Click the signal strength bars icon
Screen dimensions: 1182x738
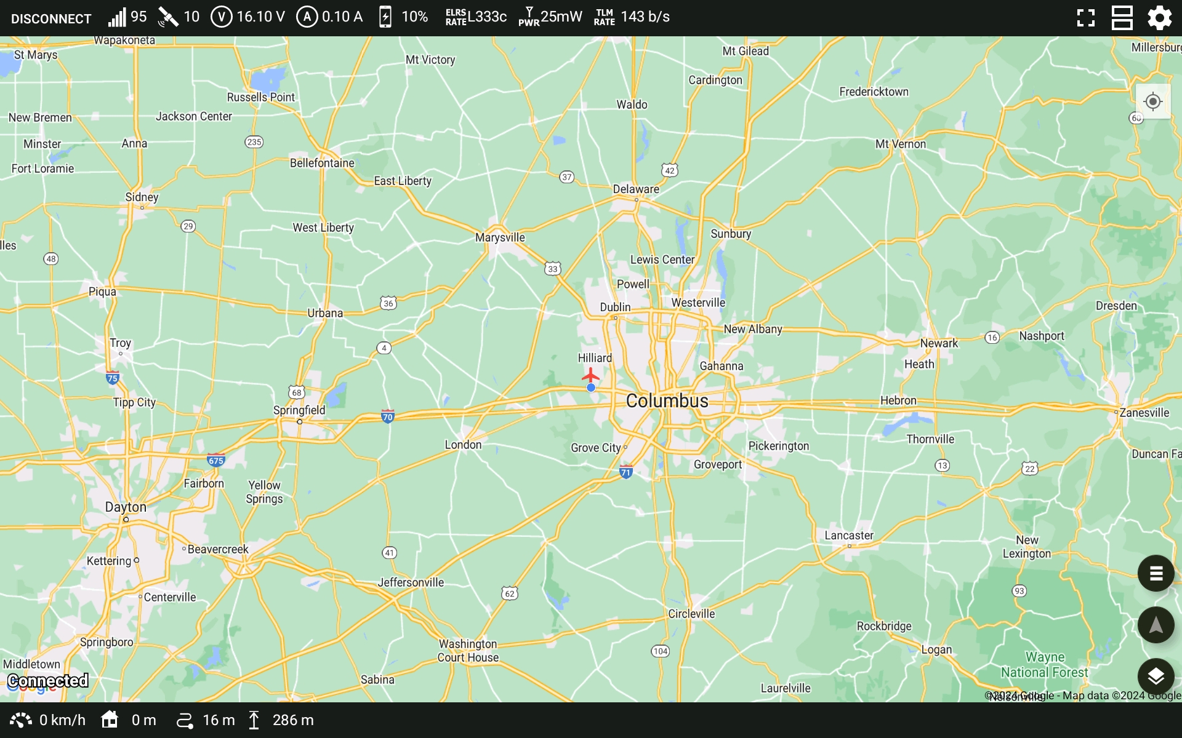click(x=117, y=17)
